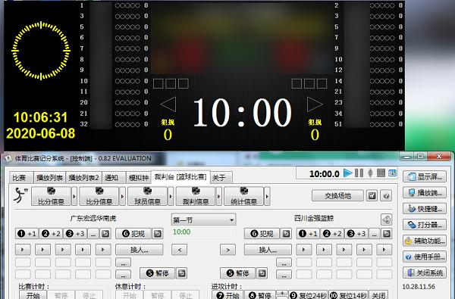Click ❻ 犯规 for 广东宏远华南虎

(x=133, y=233)
